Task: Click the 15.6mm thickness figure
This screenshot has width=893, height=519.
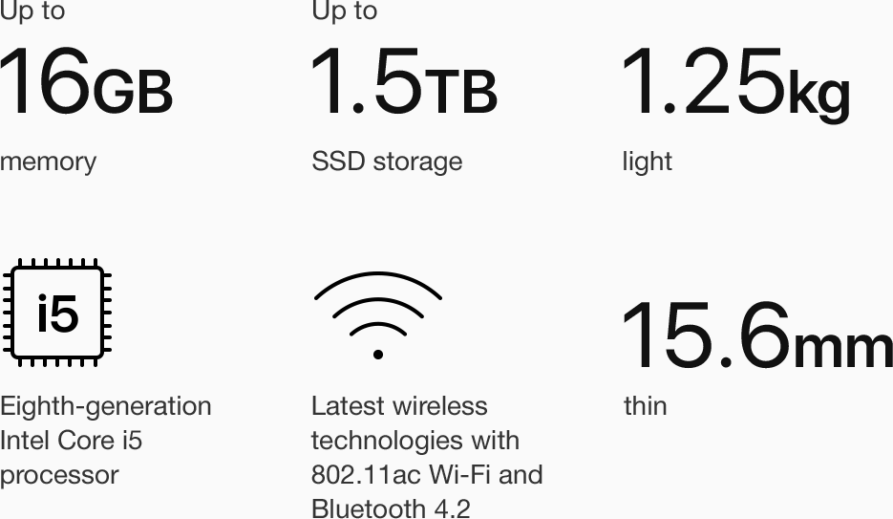Action: click(x=757, y=335)
